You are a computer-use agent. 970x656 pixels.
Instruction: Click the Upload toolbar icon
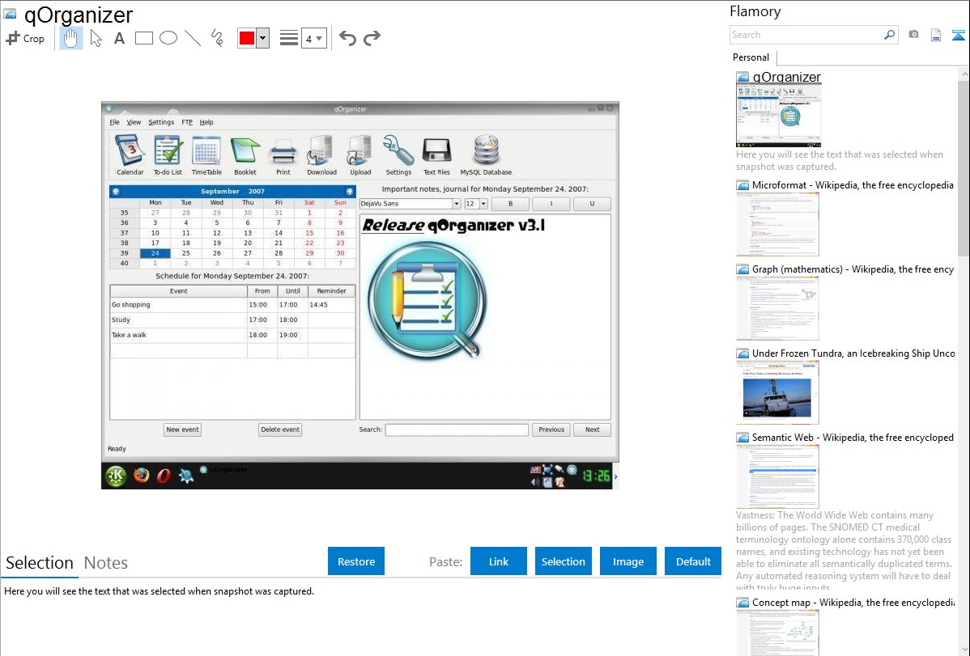(x=360, y=155)
